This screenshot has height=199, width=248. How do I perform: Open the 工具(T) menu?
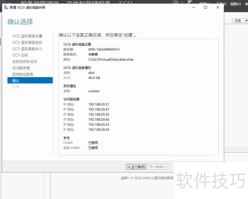[x=222, y=3]
